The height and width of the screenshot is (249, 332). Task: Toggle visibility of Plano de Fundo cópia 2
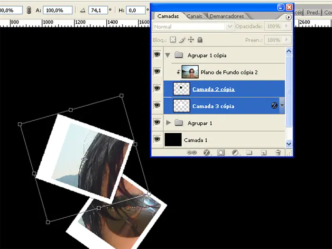point(157,72)
